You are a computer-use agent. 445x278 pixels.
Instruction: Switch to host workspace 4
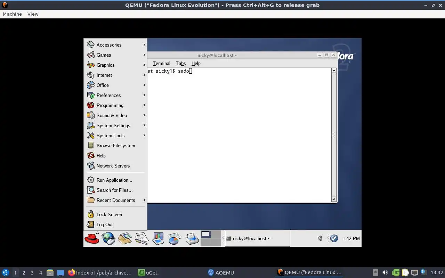click(x=40, y=273)
